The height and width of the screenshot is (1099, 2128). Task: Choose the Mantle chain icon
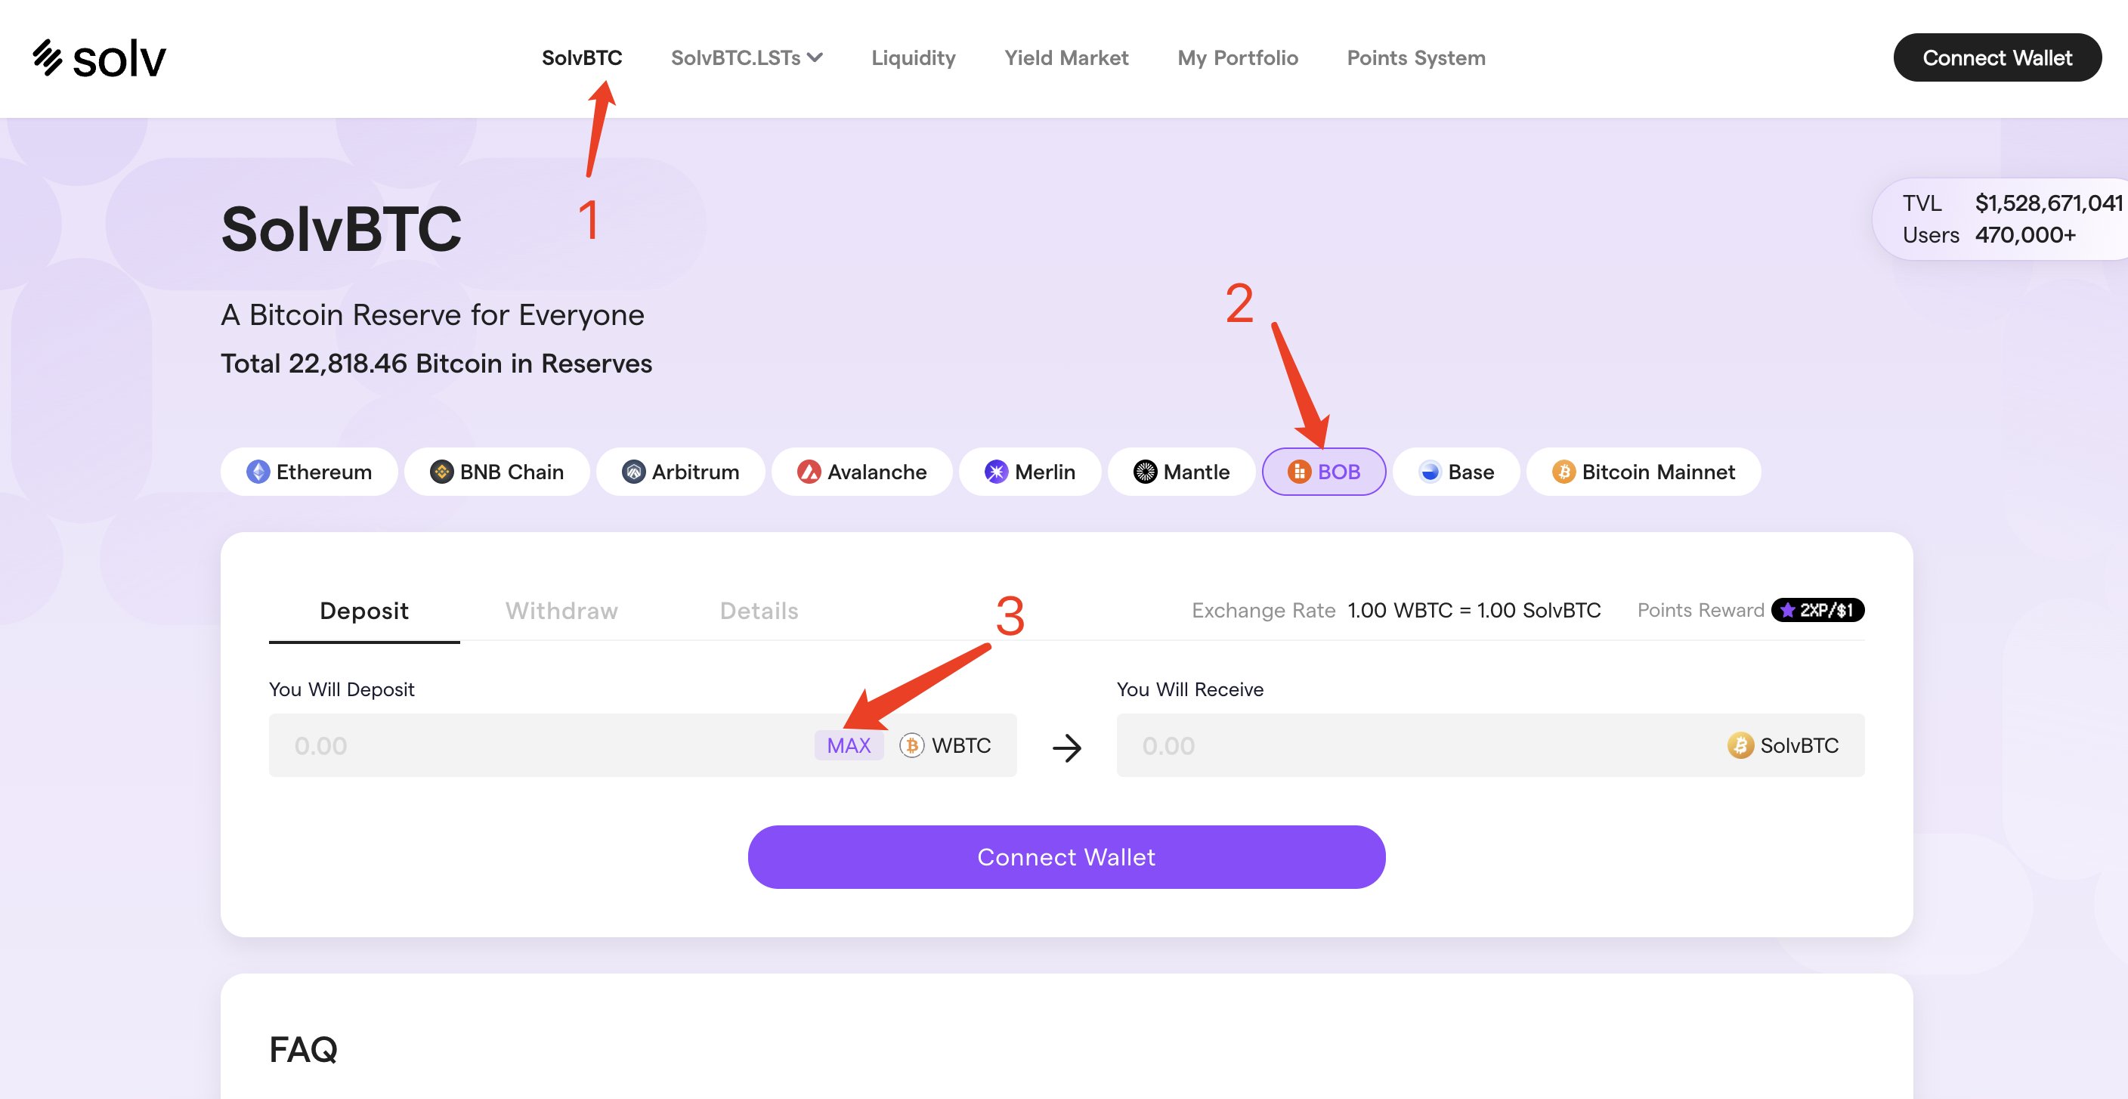coord(1145,472)
